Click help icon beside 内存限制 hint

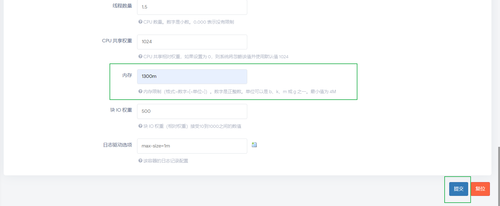click(140, 91)
